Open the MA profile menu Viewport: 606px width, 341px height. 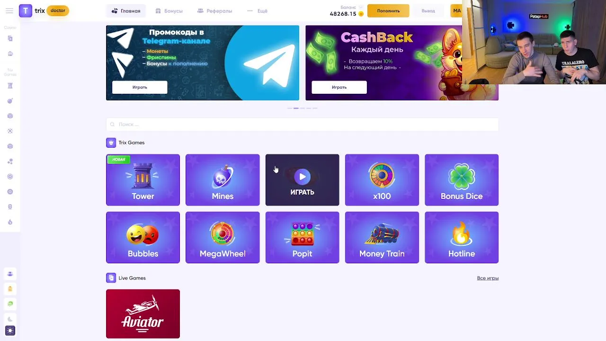coord(456,10)
